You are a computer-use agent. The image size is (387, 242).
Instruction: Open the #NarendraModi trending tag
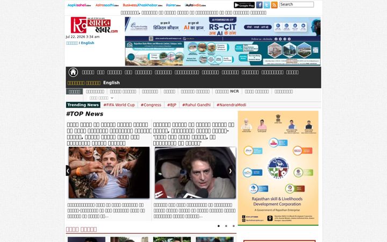(231, 105)
